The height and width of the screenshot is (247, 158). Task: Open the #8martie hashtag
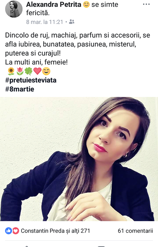pos(20,89)
